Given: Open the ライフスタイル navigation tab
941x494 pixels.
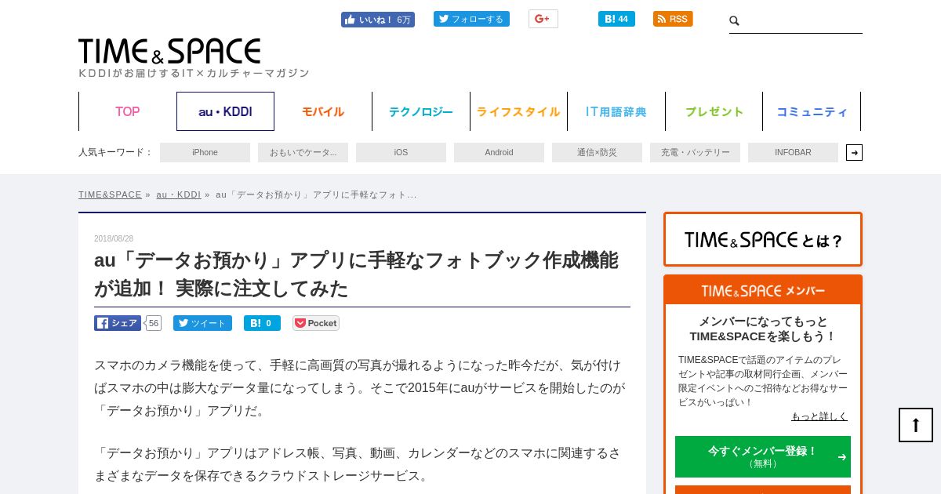Looking at the screenshot, I should (x=518, y=111).
